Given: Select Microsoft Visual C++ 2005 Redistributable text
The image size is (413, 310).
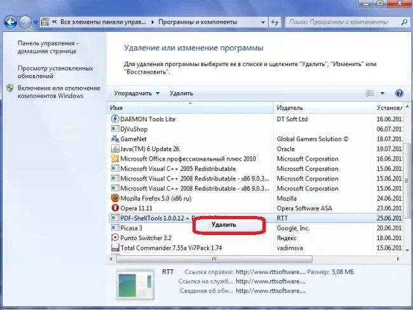Looking at the screenshot, I should [178, 168].
